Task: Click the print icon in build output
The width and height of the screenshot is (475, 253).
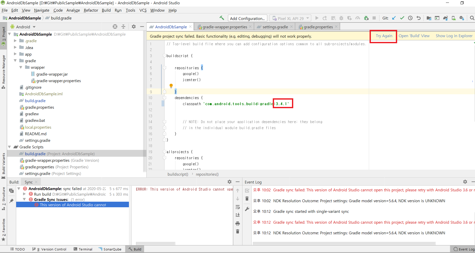Action: (238, 223)
